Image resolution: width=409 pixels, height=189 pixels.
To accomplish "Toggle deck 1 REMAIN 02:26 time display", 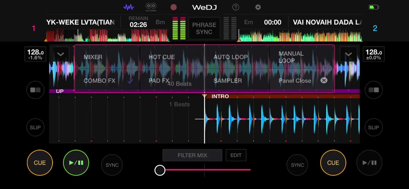I will 138,22.
